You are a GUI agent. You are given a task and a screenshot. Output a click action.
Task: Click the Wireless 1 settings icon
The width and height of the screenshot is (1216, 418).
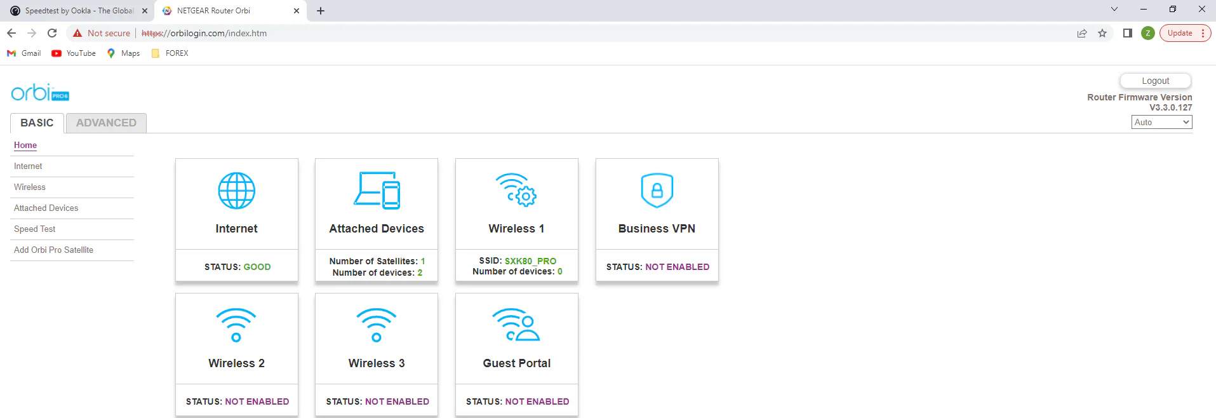coord(516,190)
